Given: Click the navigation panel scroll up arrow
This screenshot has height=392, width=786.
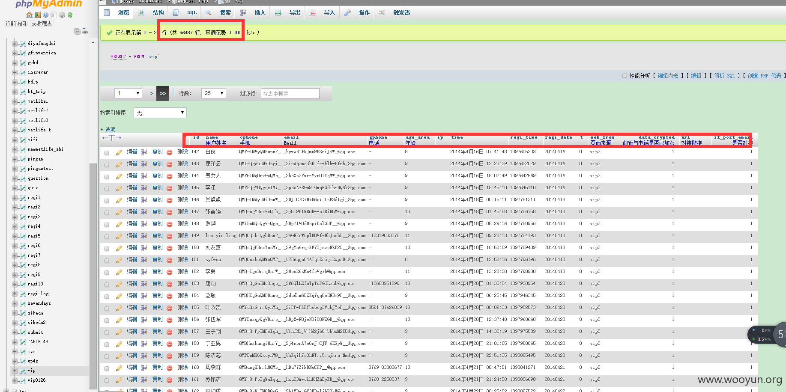Looking at the screenshot, I should [x=93, y=42].
